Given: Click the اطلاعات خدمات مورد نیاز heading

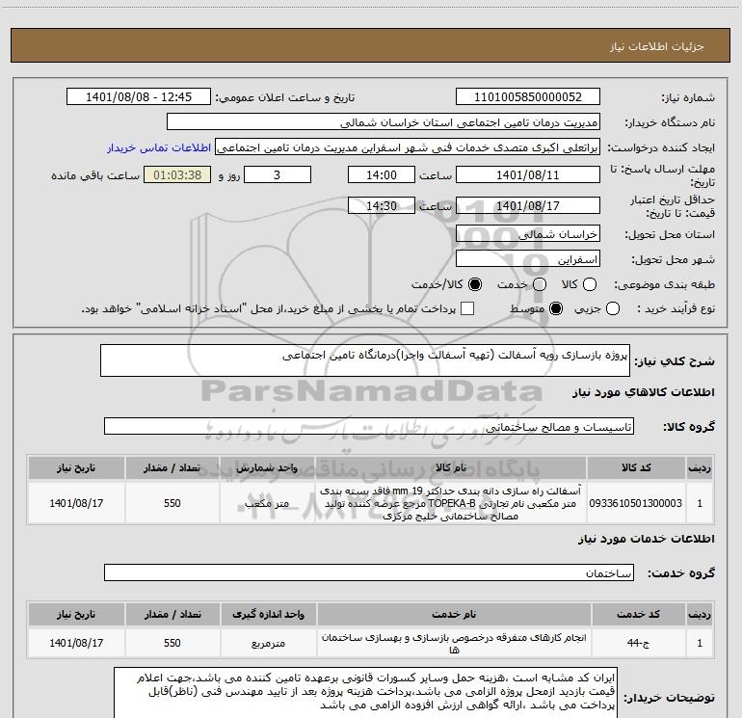Looking at the screenshot, I should point(646,539).
